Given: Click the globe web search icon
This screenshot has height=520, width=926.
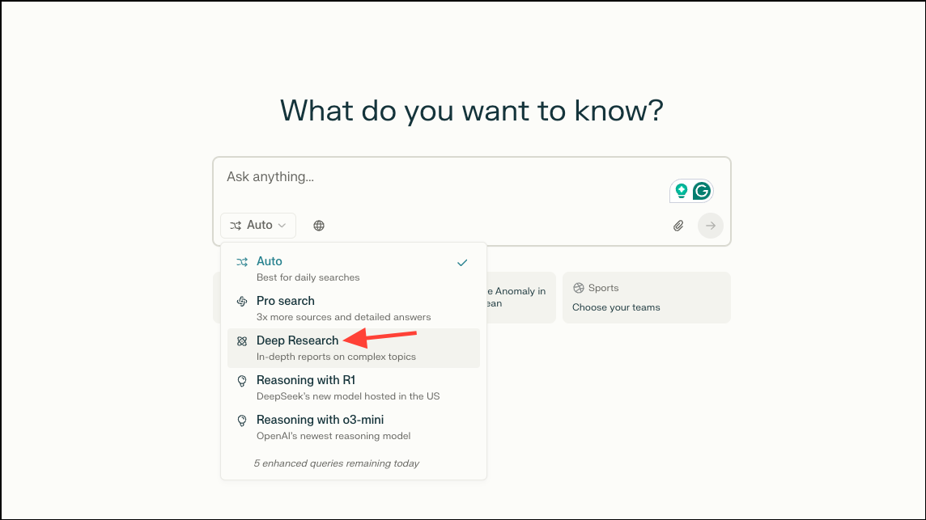Looking at the screenshot, I should (x=319, y=225).
